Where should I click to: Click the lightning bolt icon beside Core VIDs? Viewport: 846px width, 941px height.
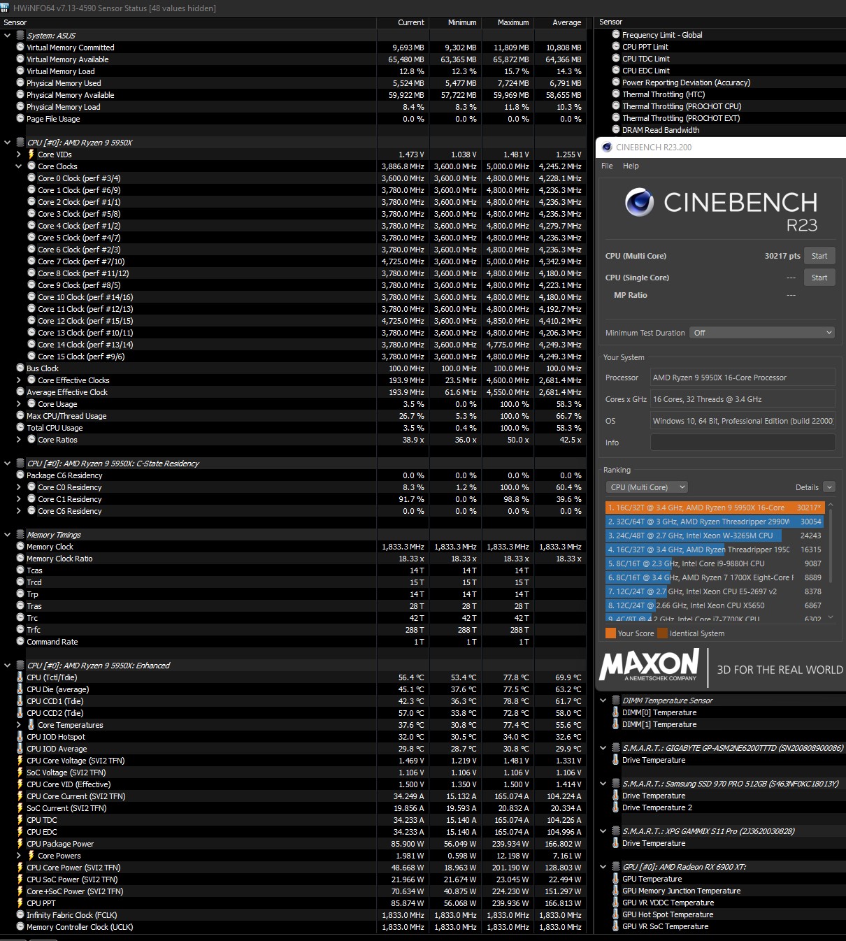(x=31, y=155)
